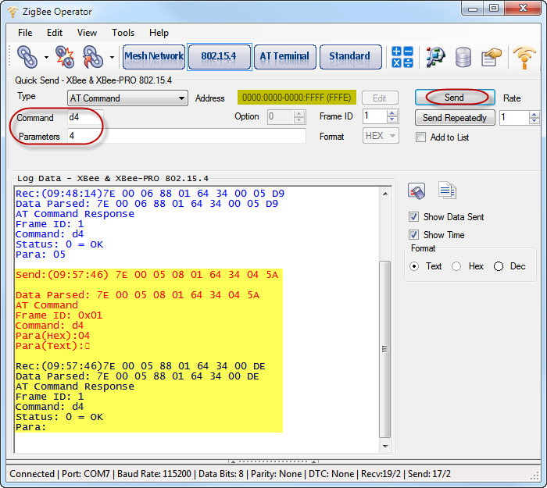The width and height of the screenshot is (547, 488).
Task: Click the 'Status: 0 = OK' highlighted log line
Action: tap(59, 417)
